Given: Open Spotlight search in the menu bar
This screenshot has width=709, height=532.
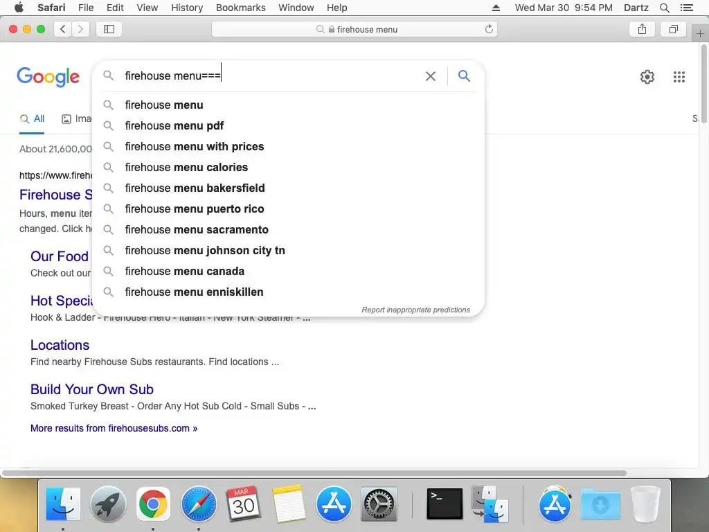Looking at the screenshot, I should click(x=664, y=8).
